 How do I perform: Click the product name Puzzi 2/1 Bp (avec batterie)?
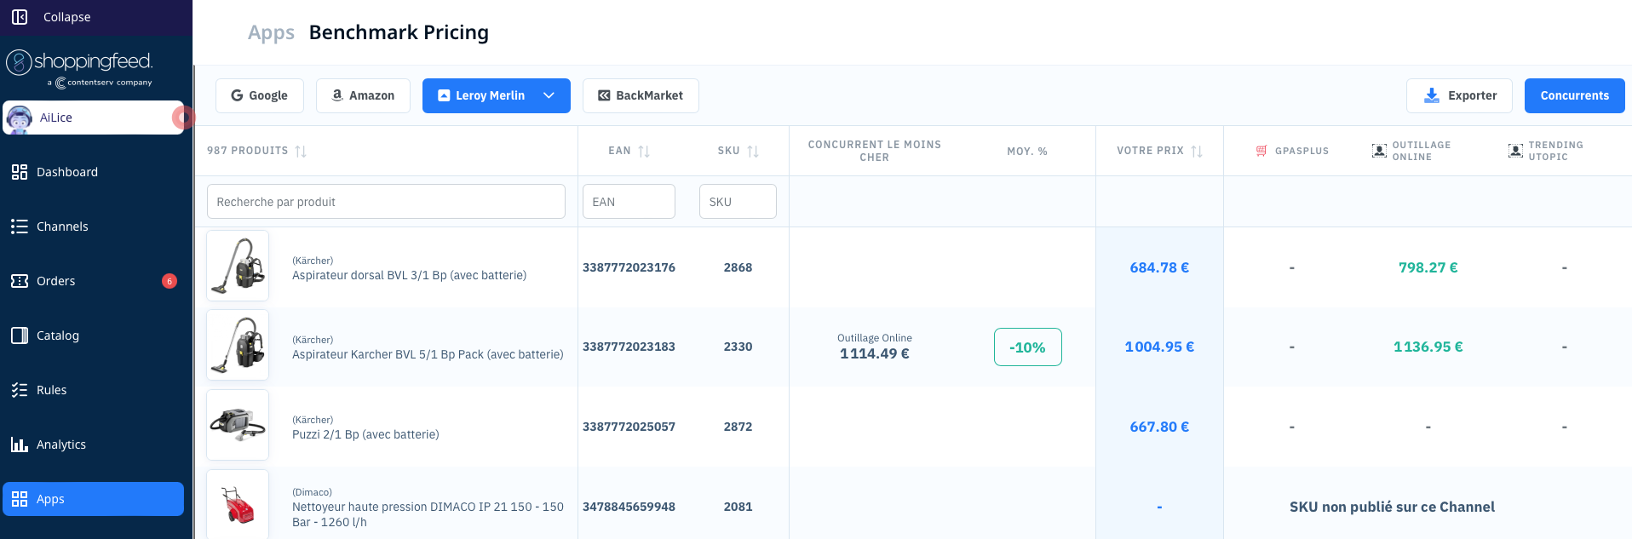[365, 434]
